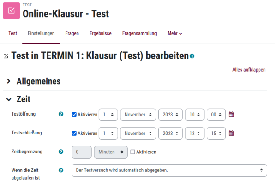
Task: Go to the Ergebnisse tab
Action: tap(101, 33)
